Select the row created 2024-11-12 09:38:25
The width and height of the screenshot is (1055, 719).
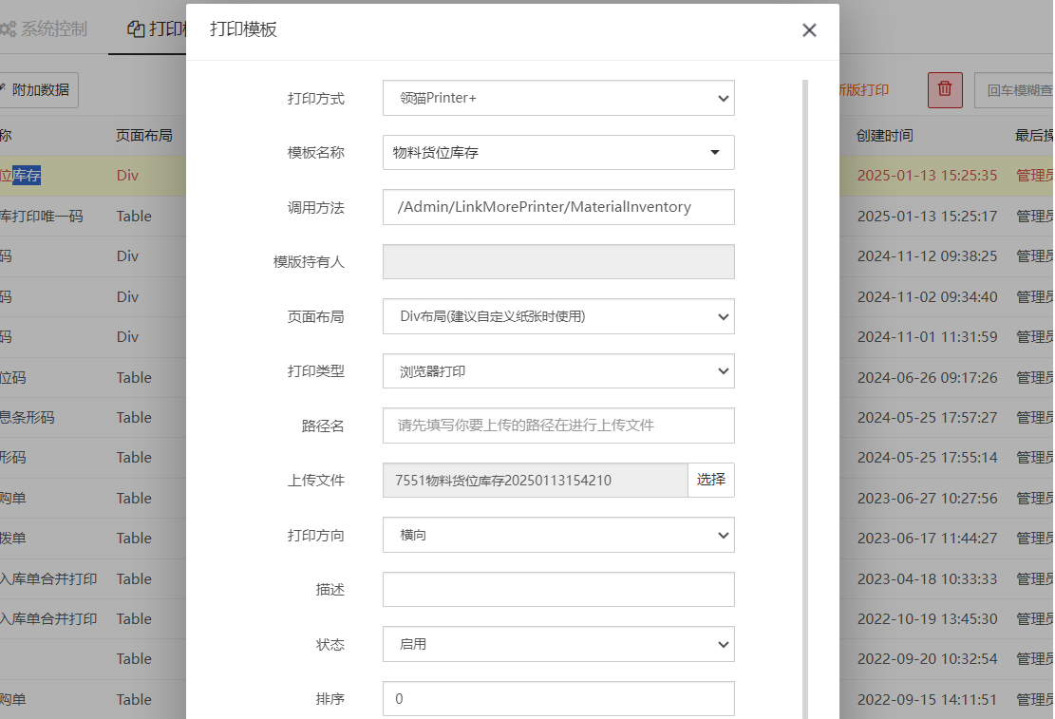(926, 256)
